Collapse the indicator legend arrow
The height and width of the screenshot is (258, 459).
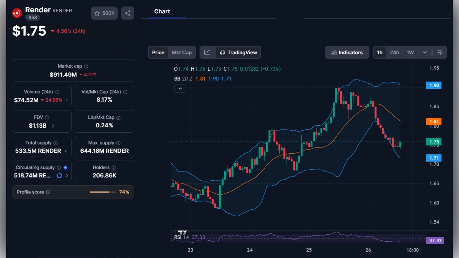180,89
